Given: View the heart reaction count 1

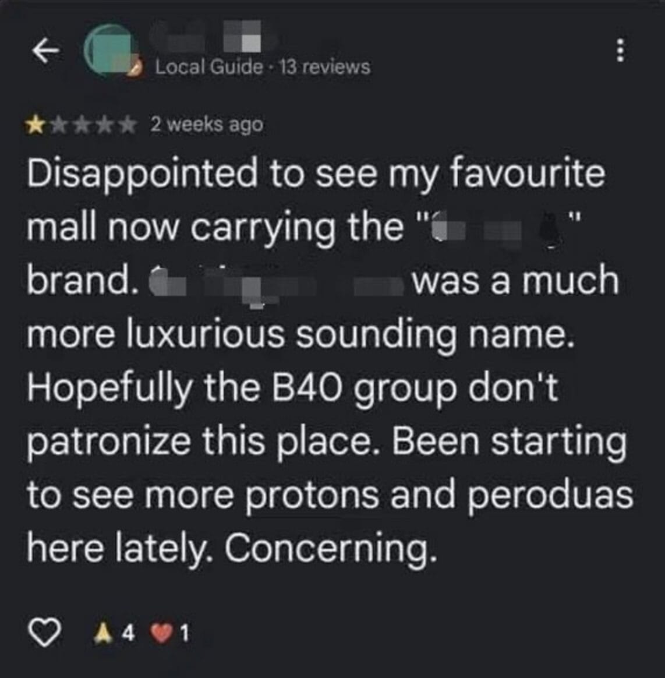Looking at the screenshot, I should [185, 634].
